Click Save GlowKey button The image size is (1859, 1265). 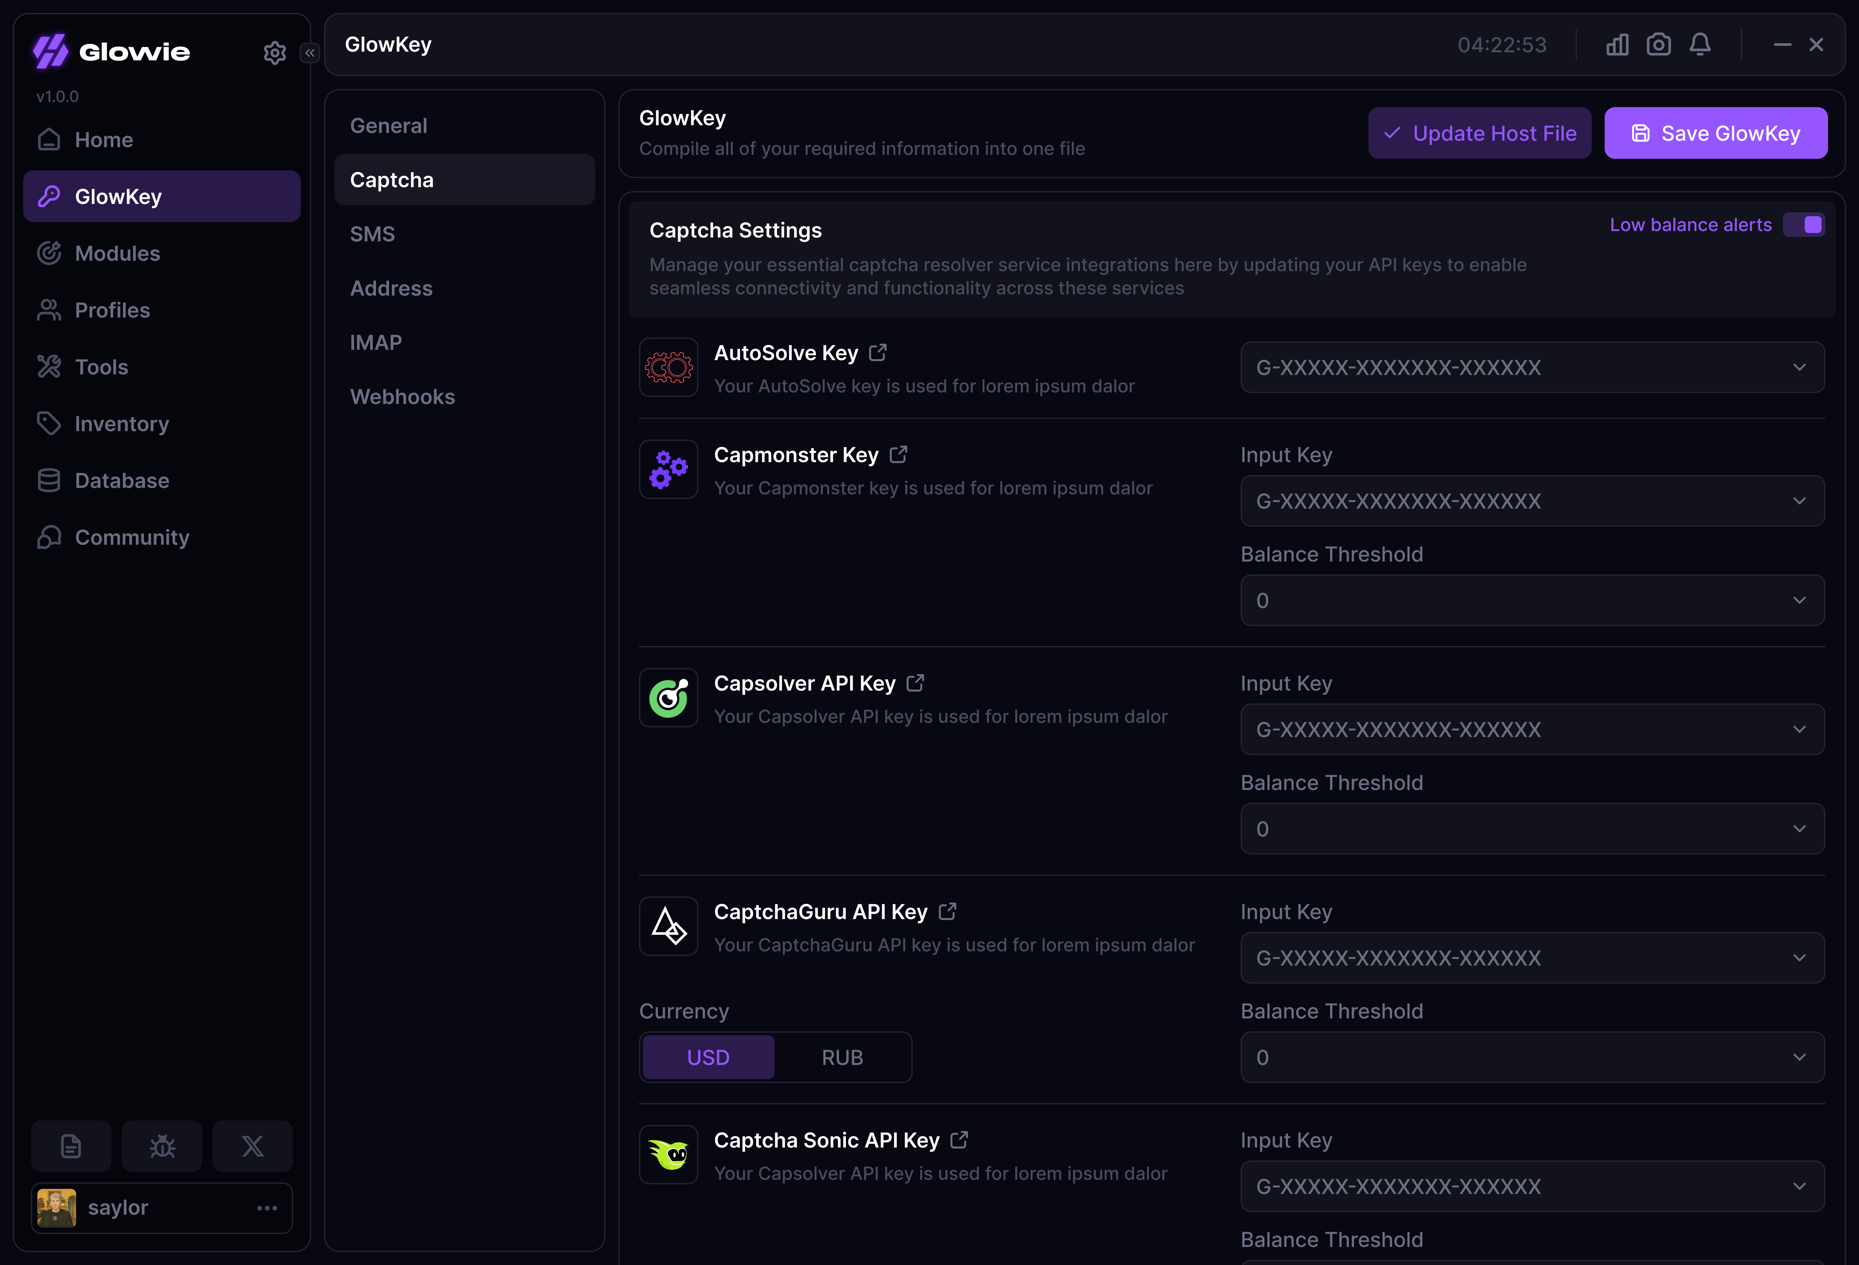(x=1715, y=134)
